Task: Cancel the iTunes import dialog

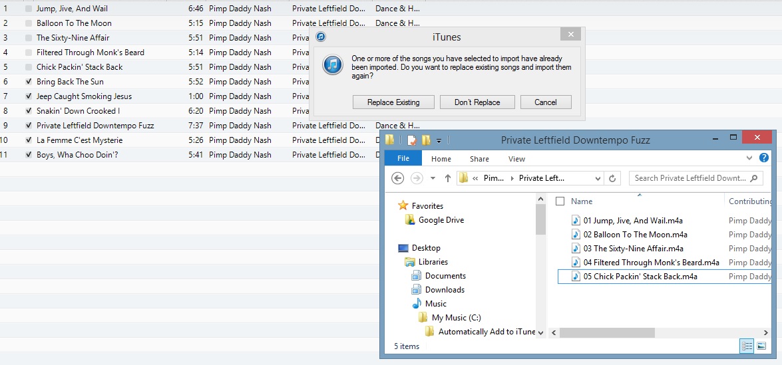Action: pos(546,102)
